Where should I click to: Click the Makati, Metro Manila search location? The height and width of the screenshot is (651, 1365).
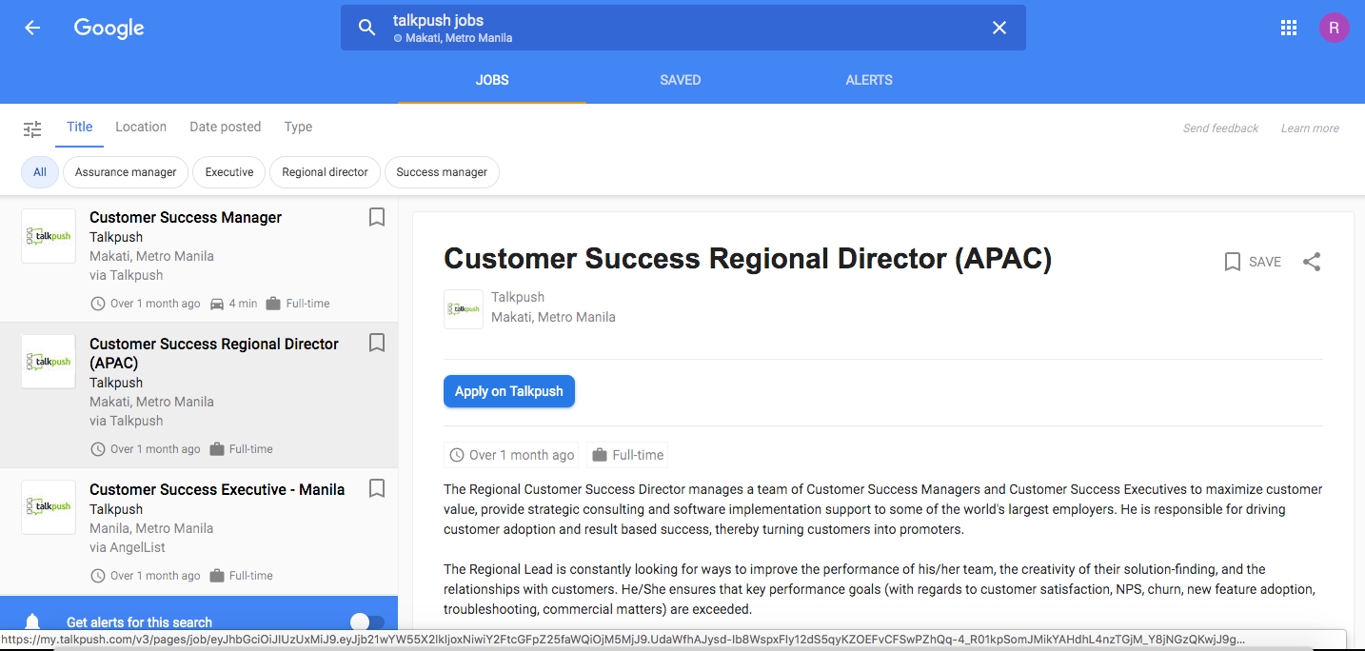coord(459,38)
